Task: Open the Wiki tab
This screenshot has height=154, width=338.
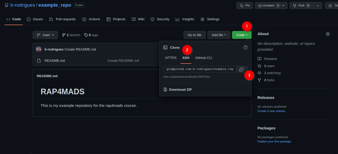Action: point(138,19)
